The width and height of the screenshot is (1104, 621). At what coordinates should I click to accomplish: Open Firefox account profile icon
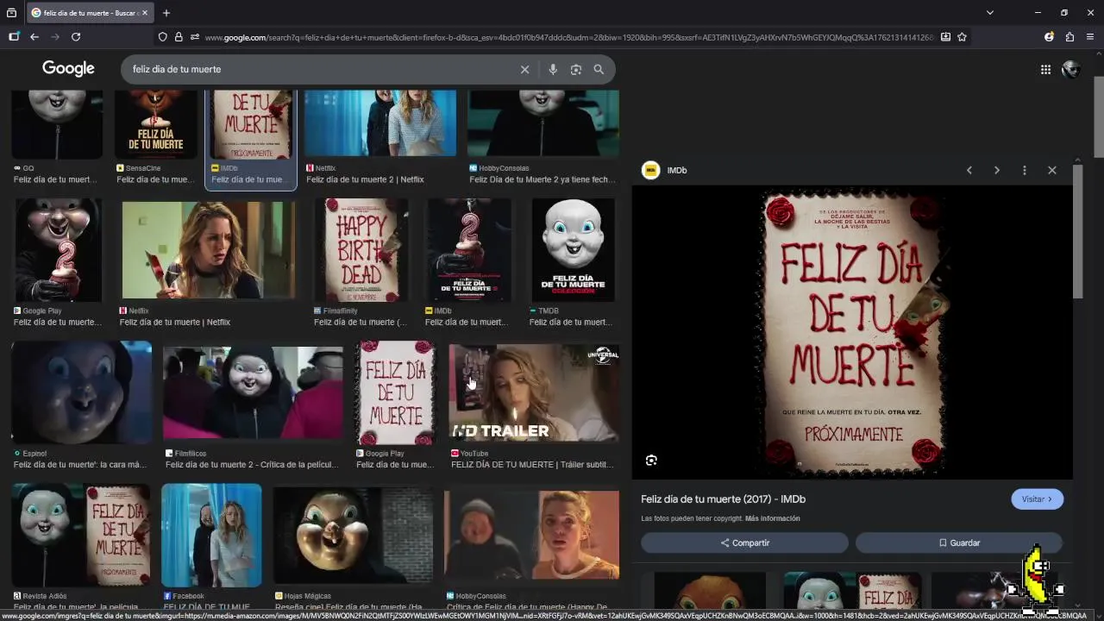click(1049, 37)
